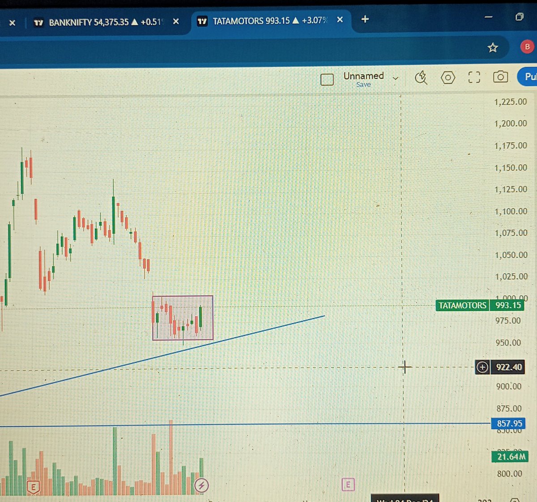The image size is (537, 502).
Task: Click the Publish button
Action: pos(528,77)
